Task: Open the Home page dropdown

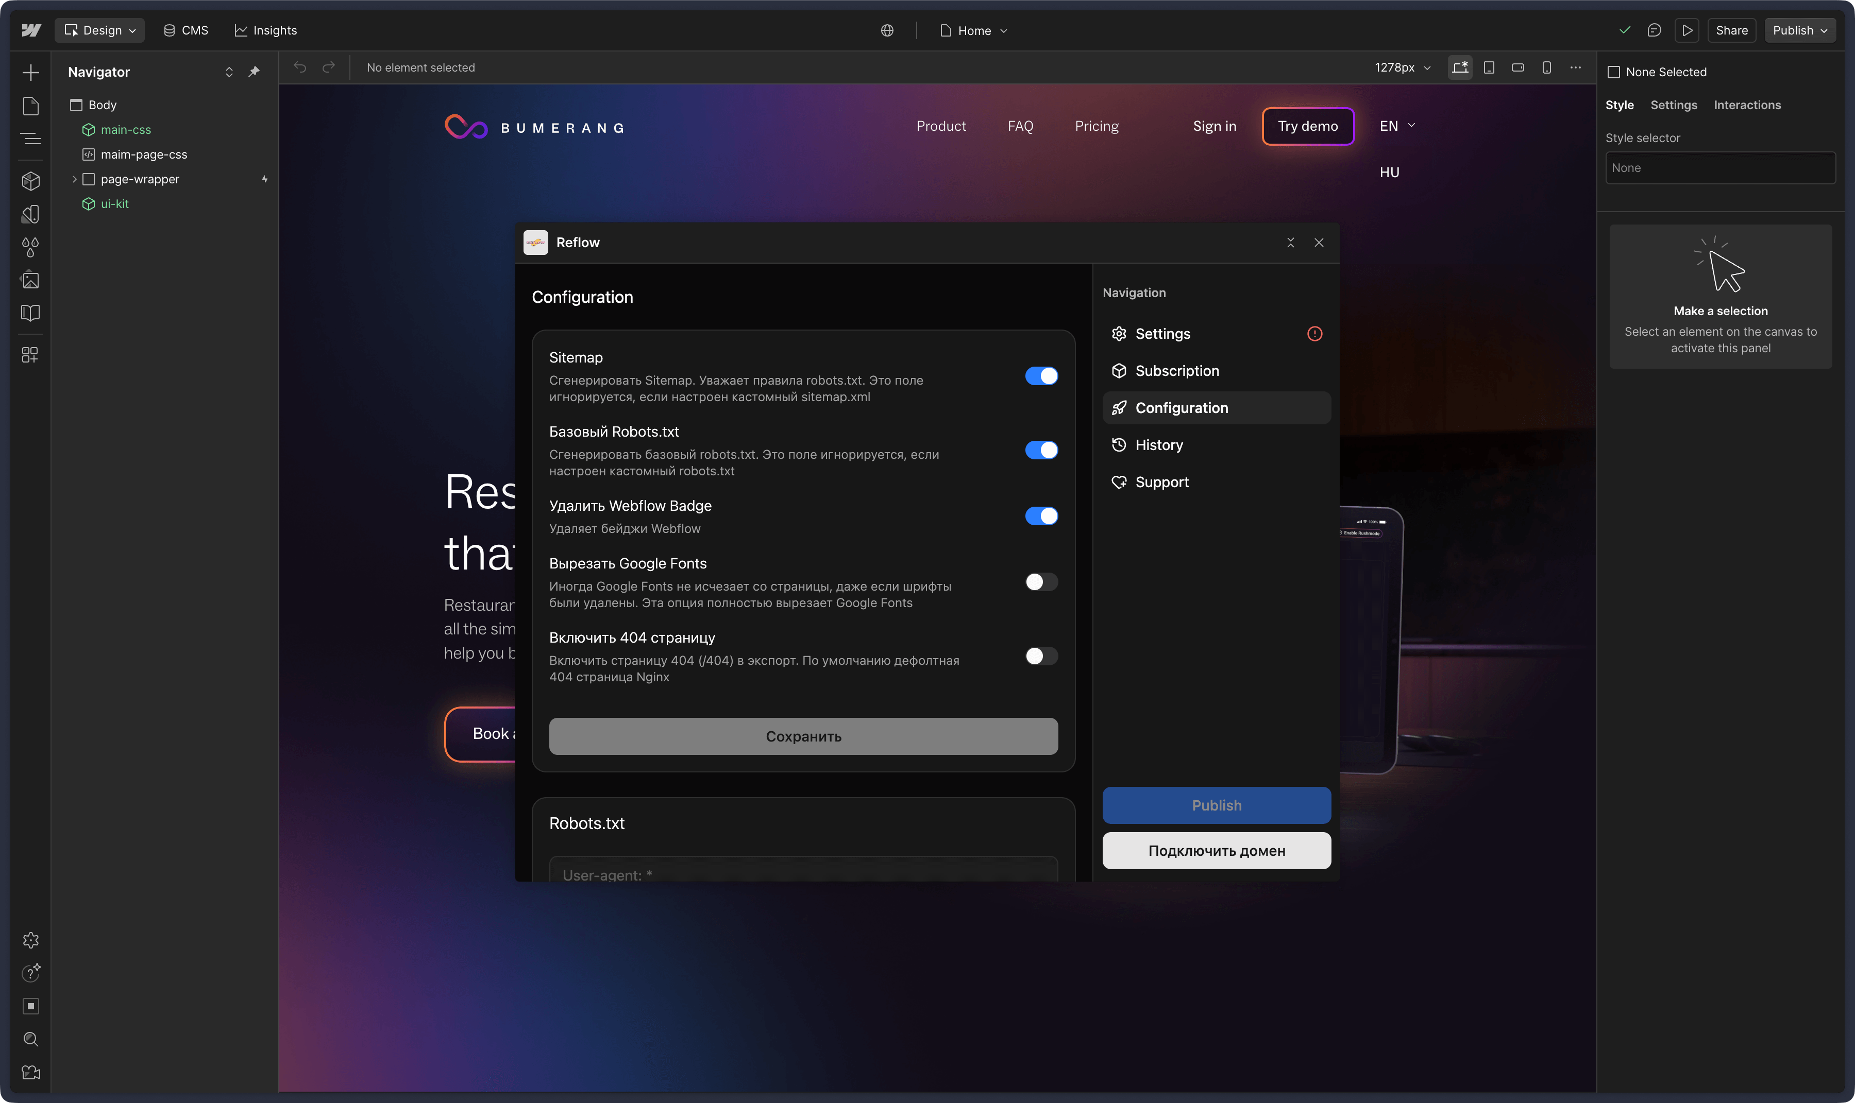Action: tap(973, 30)
